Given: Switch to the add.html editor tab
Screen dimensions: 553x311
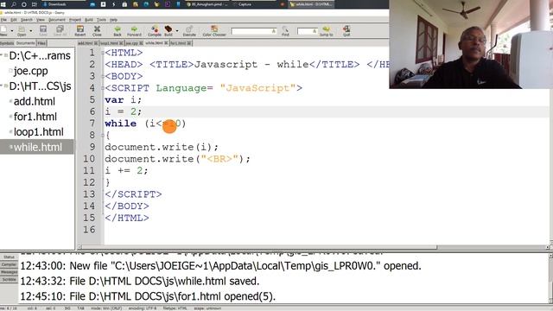Looking at the screenshot, I should point(88,43).
